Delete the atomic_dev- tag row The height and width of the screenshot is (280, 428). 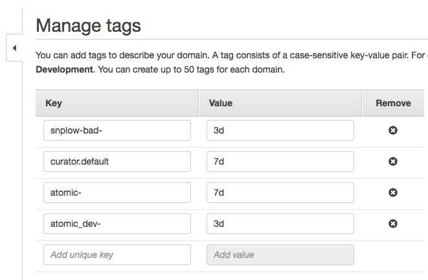click(x=392, y=224)
